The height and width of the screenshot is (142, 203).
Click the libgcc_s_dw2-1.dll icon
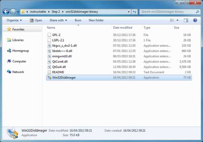(x=49, y=46)
